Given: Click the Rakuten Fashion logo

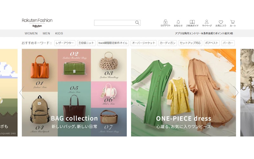Looking at the screenshot, I should pos(37,20).
